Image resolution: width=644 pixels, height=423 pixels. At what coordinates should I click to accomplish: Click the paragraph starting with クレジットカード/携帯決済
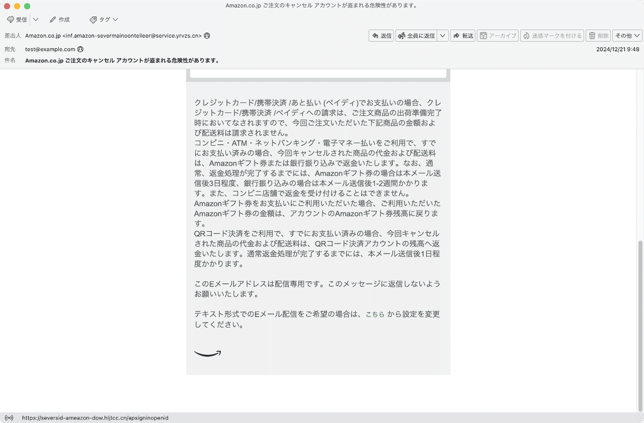pyautogui.click(x=317, y=117)
